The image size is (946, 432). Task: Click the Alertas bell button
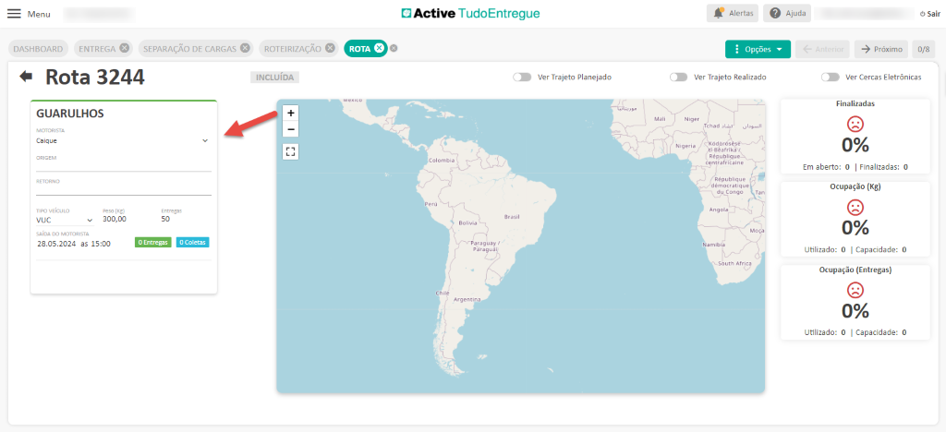(x=733, y=13)
